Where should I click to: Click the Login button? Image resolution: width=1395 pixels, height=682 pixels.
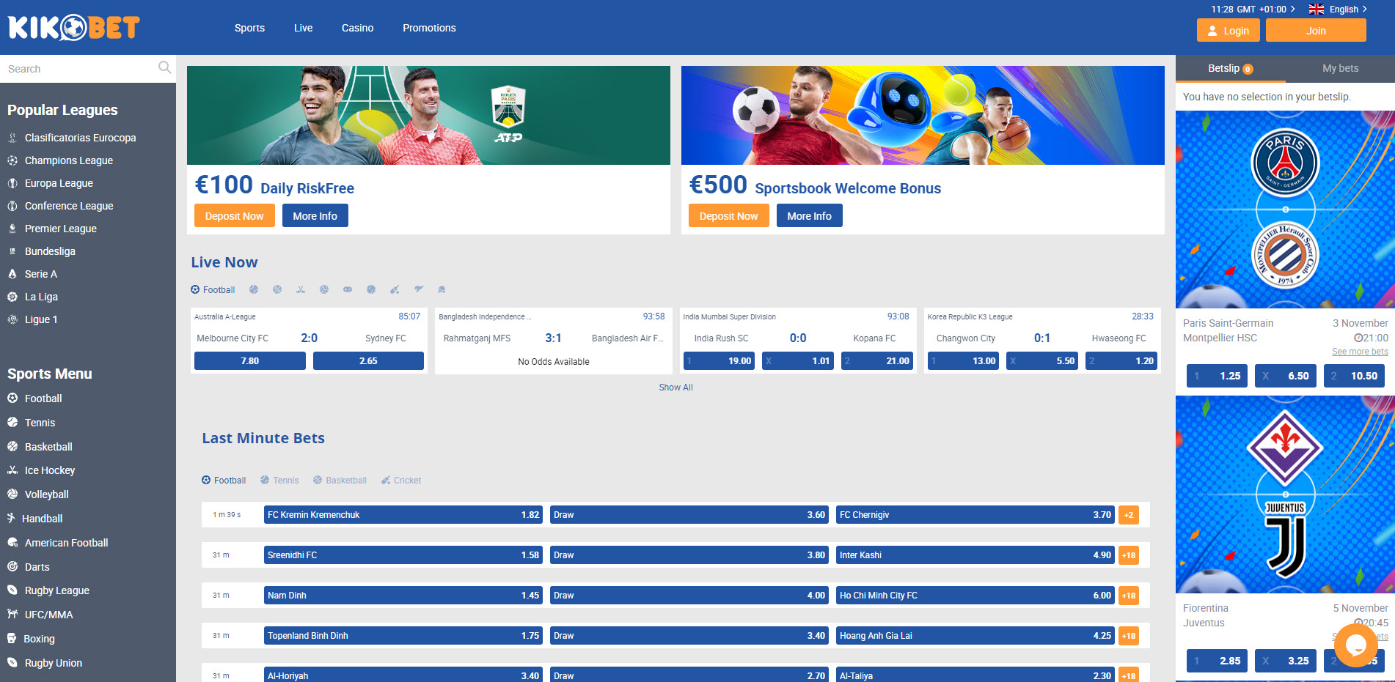(x=1229, y=31)
